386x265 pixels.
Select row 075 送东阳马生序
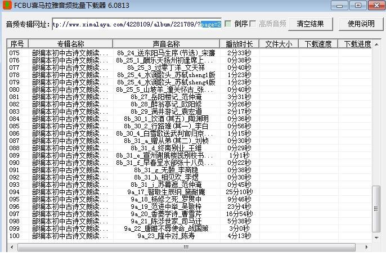coord(189,53)
